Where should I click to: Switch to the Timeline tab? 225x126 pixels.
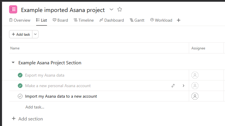pyautogui.click(x=84, y=20)
